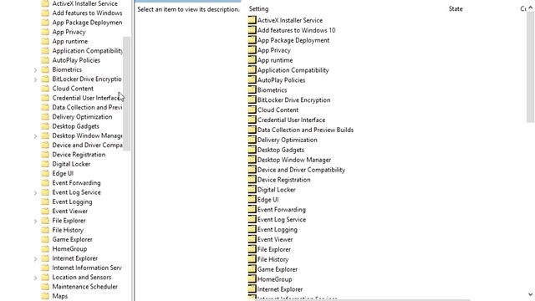Click the Event Viewer folder icon in the tree
The image size is (535, 301).
(x=45, y=211)
